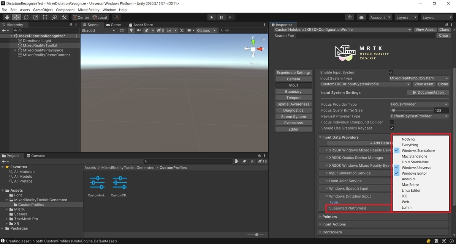Viewport: 456px width, 244px height.
Task: Open the GameObject menu
Action: point(43,10)
